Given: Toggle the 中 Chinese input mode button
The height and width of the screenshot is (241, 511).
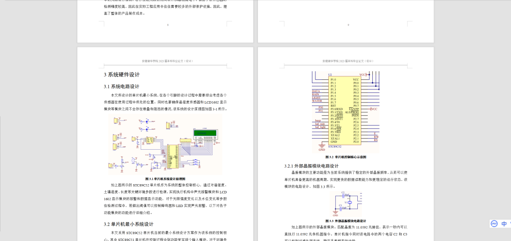Looking at the screenshot, I should click(504, 224).
